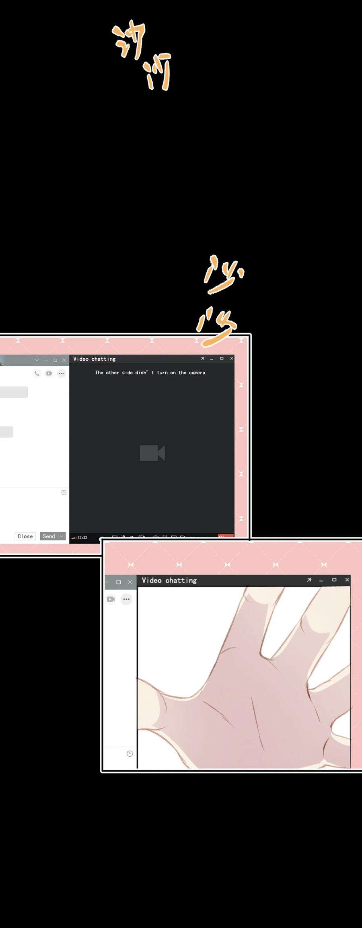This screenshot has width=362, height=928.
Task: Start video call in lower chat window
Action: pos(111,599)
